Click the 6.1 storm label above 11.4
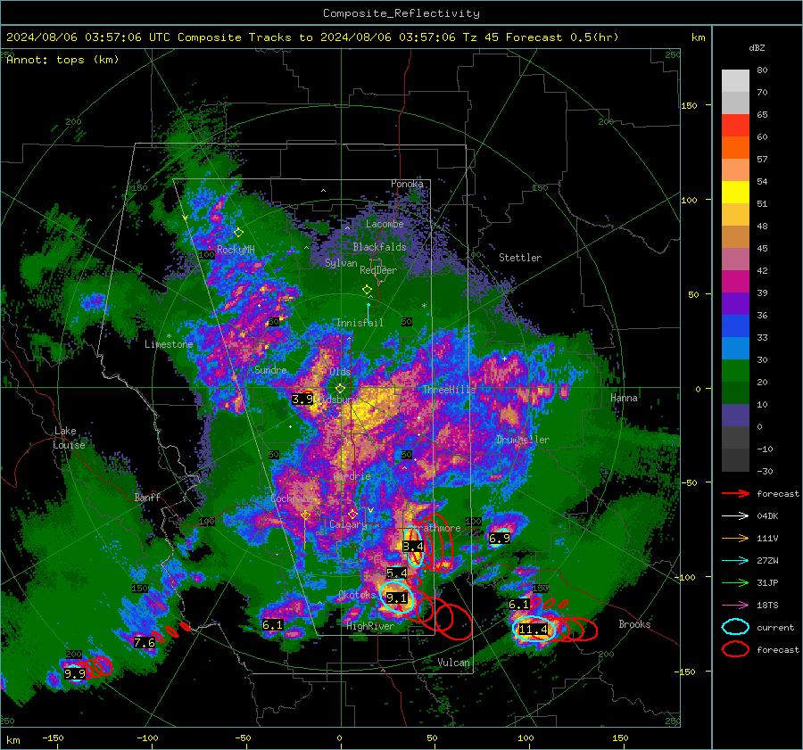The image size is (803, 750). pyautogui.click(x=518, y=605)
